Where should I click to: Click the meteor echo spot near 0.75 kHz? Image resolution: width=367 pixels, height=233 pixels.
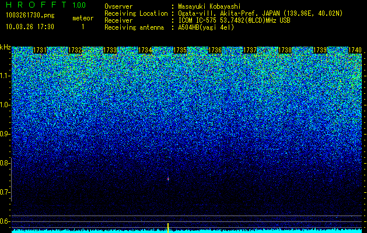coord(168,179)
